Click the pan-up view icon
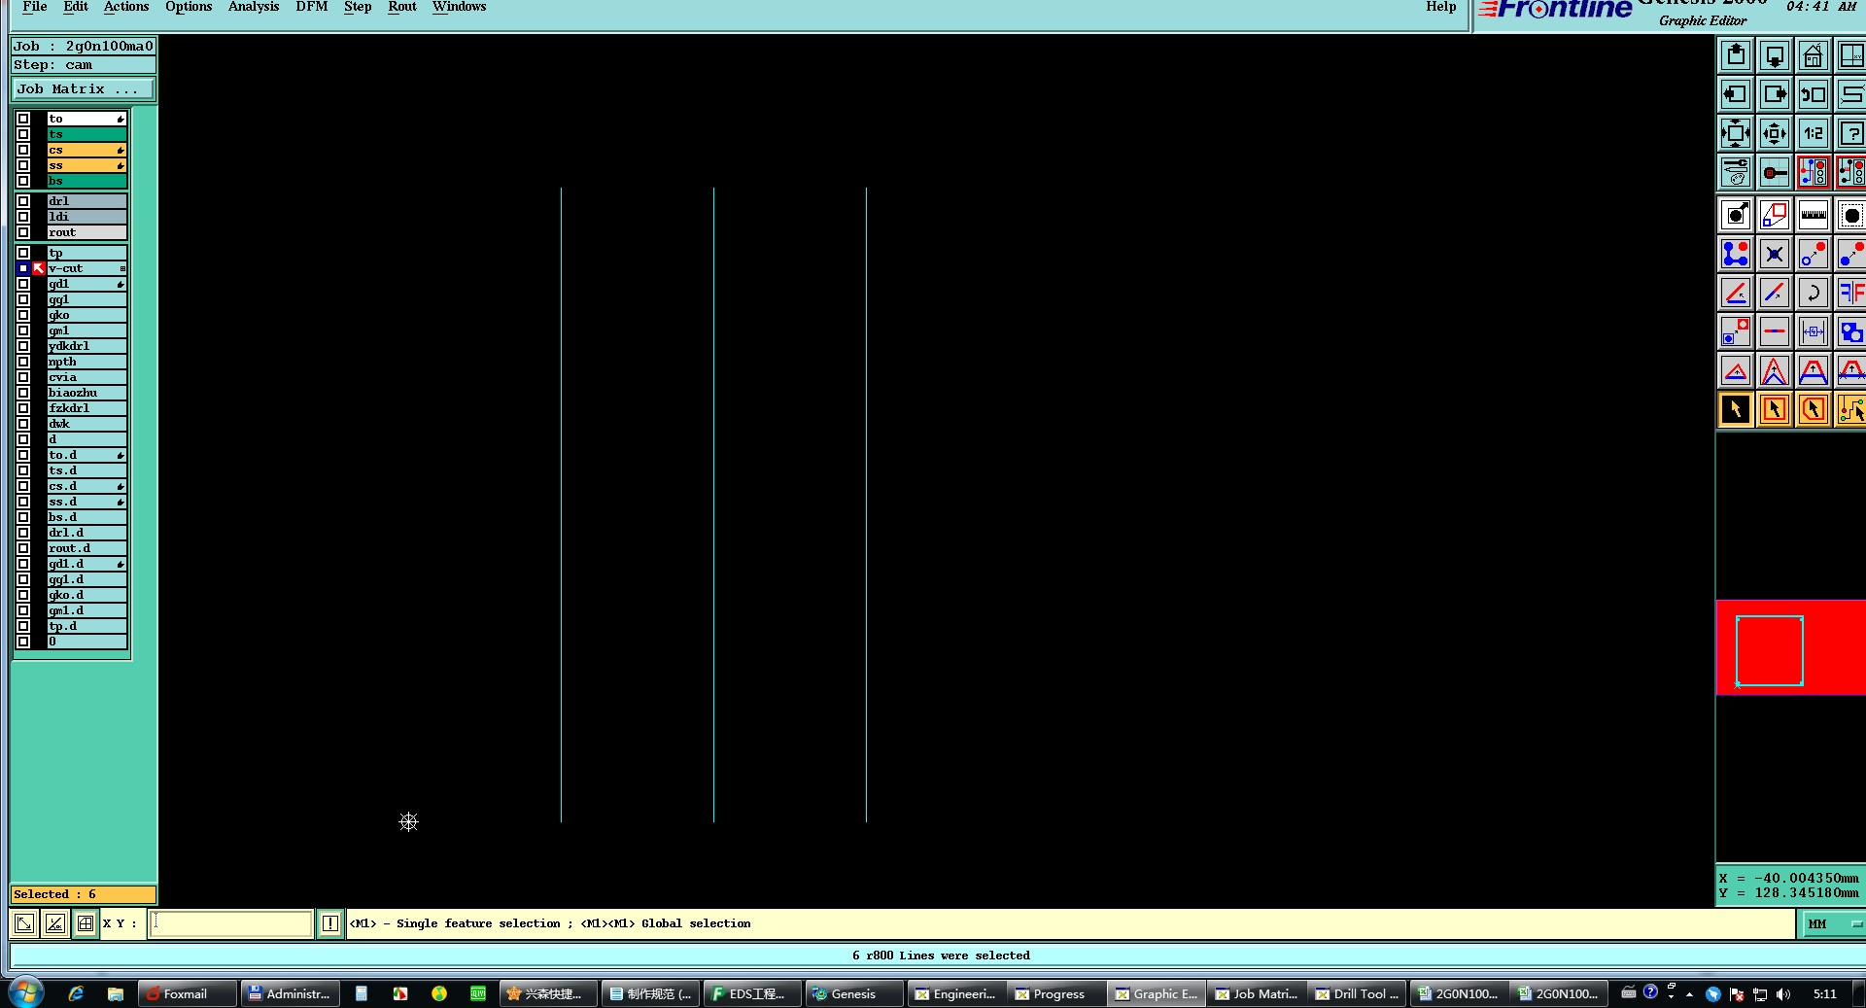1866x1008 pixels. tap(1736, 56)
